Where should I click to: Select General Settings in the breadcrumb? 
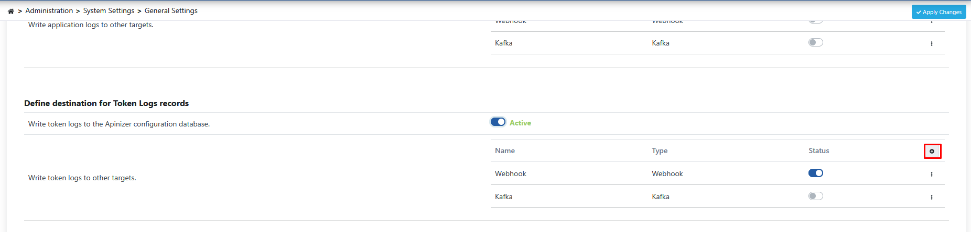coord(171,11)
